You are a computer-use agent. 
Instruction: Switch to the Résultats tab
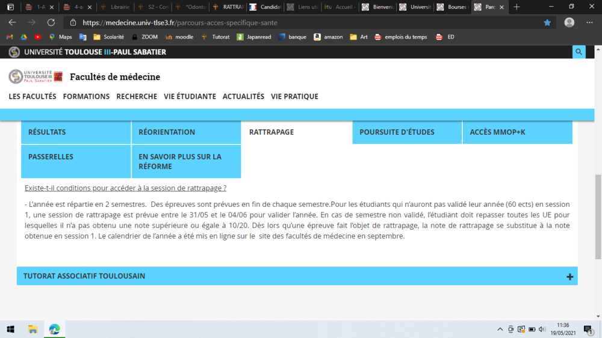pos(47,132)
